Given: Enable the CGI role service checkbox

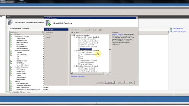Looking at the screenshot, I should click(79, 58).
